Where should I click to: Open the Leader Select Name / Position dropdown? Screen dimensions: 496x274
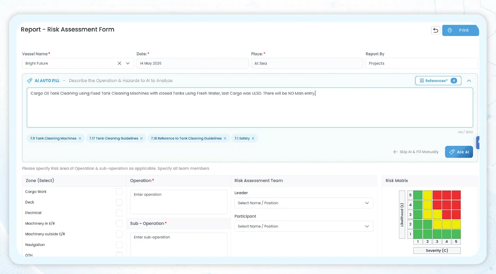pos(304,203)
